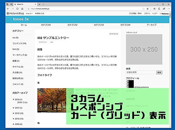Viewport: 175px width, 130px height.
Task: Click the browser back arrow
Action: (x=8, y=9)
